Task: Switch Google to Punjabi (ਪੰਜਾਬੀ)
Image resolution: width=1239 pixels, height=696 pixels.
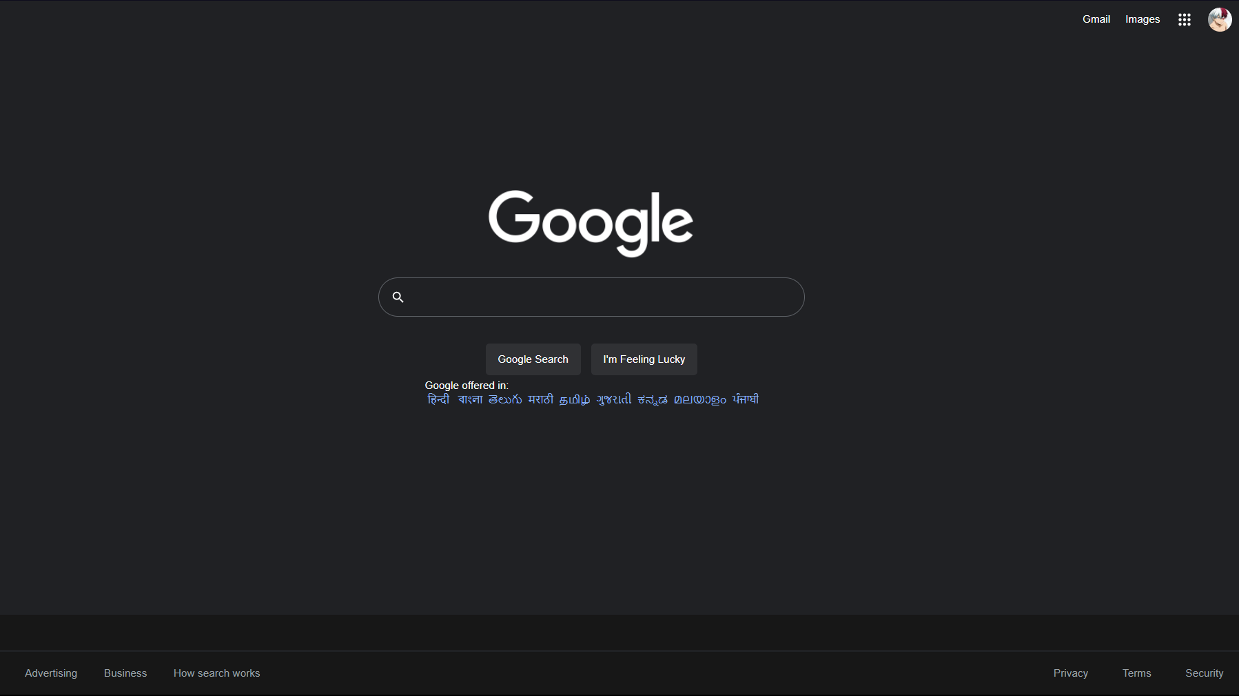Action: point(745,399)
